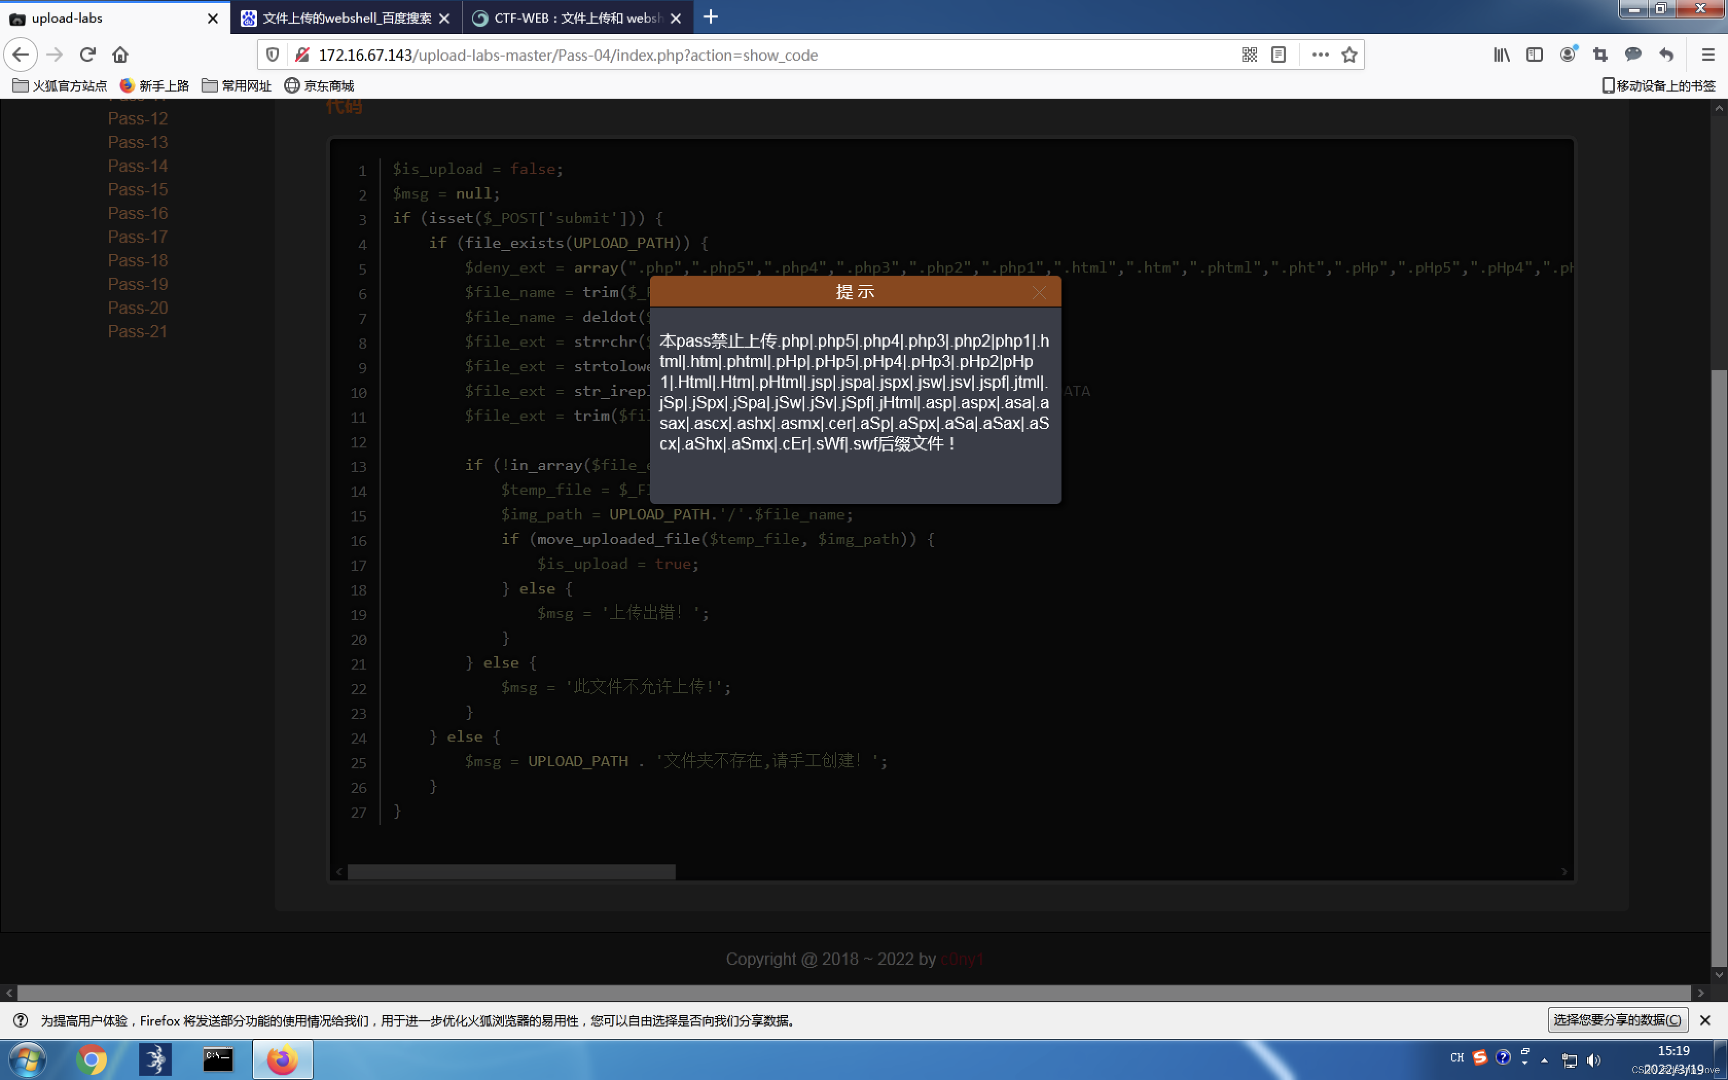The height and width of the screenshot is (1080, 1728).
Task: Open the Pass-17 link in sidebar
Action: pyautogui.click(x=138, y=237)
